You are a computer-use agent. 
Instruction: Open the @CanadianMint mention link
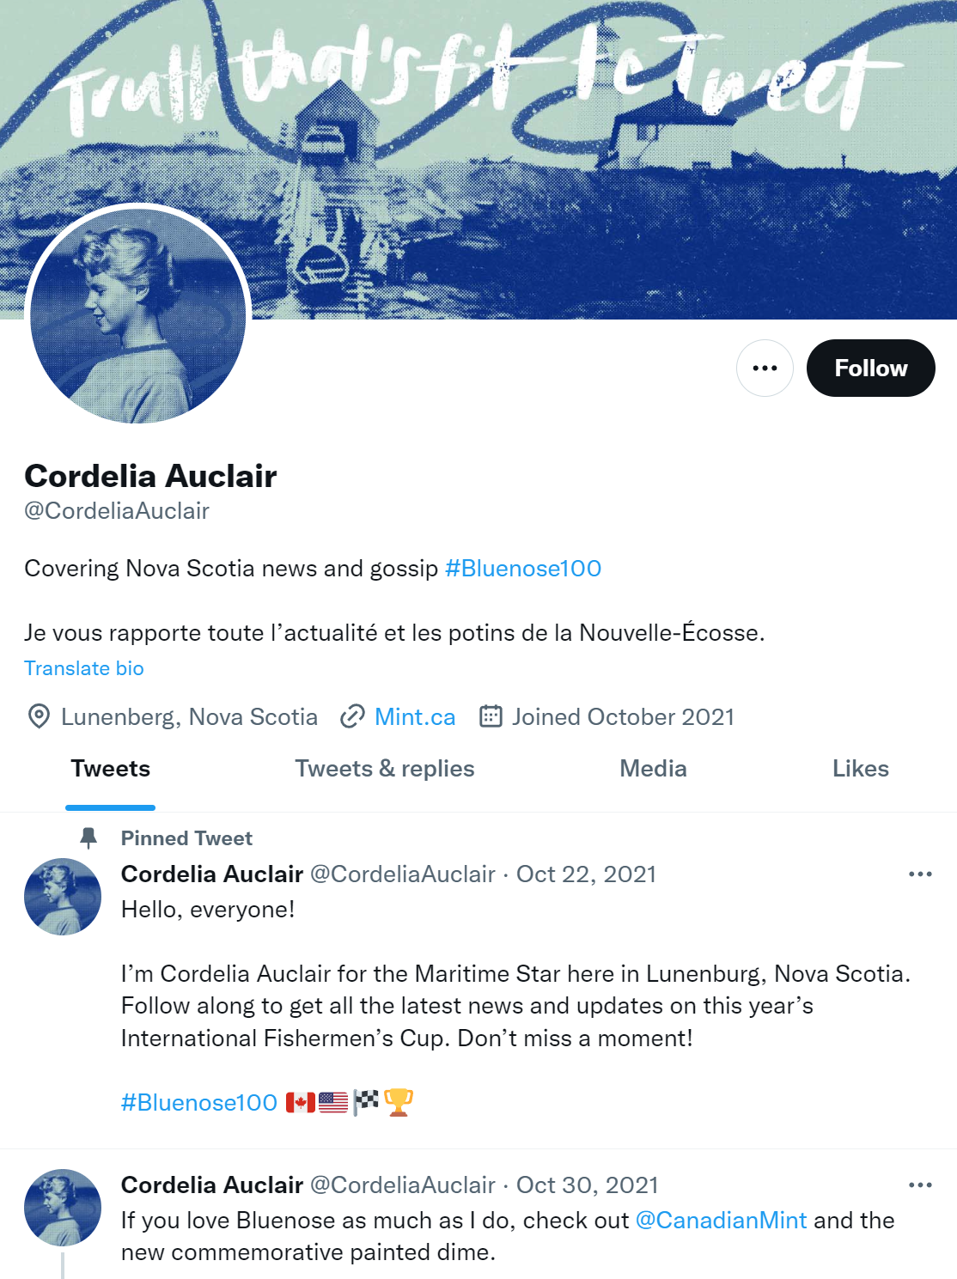click(721, 1221)
